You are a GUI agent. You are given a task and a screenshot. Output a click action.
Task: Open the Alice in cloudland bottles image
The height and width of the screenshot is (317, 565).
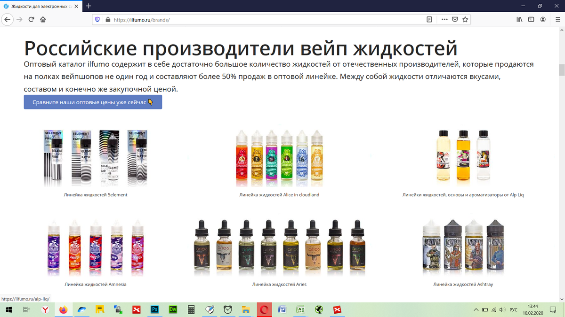pos(279,158)
